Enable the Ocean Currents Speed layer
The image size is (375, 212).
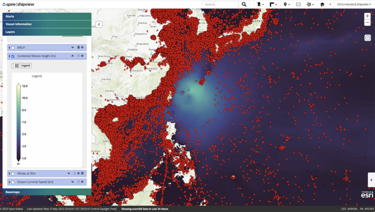[13, 182]
